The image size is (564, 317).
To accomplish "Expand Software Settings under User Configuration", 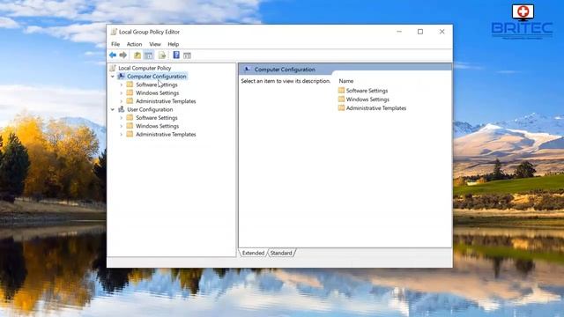I will pos(122,118).
